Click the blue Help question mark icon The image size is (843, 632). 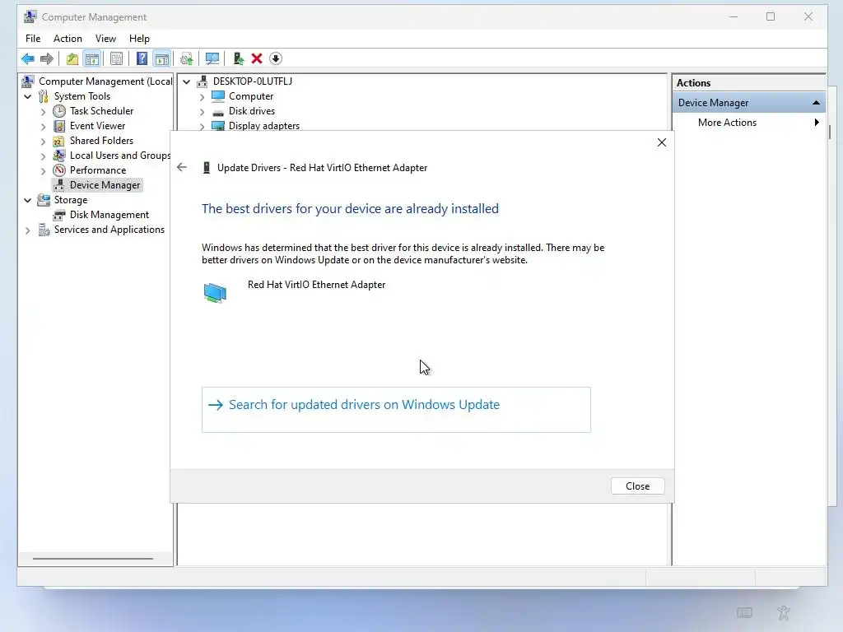click(142, 58)
